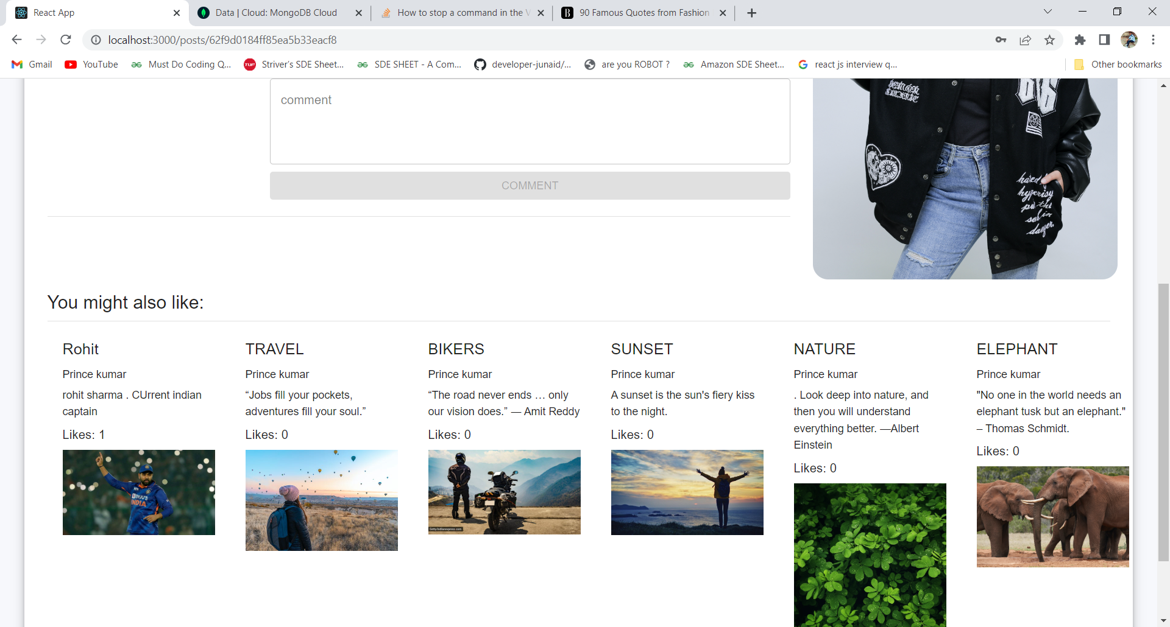Expand the Other bookmarks folder
The height and width of the screenshot is (627, 1170).
(x=1118, y=64)
